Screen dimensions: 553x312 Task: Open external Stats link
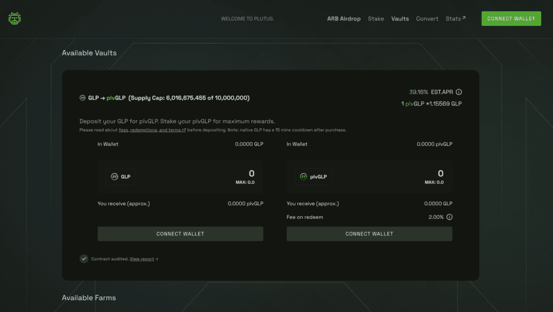(x=455, y=19)
